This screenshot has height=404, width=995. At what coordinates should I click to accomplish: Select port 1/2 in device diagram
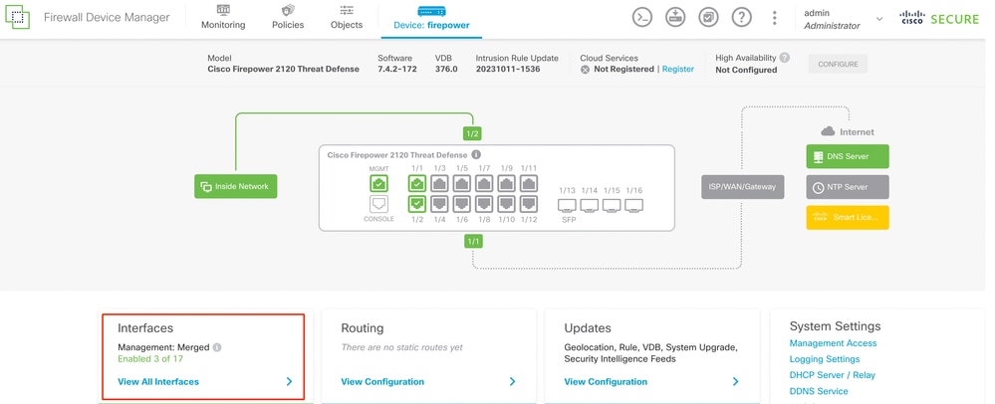[x=417, y=204]
